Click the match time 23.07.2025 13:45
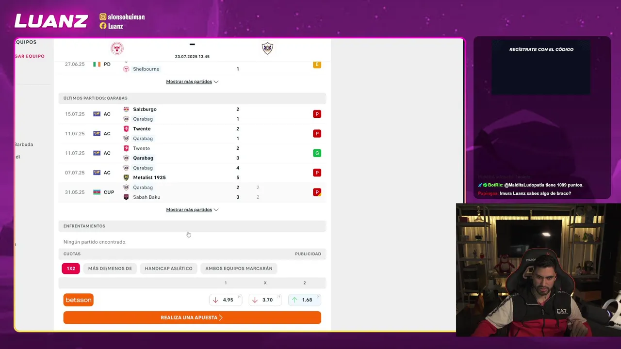Screen dimensions: 621x349 [192, 57]
